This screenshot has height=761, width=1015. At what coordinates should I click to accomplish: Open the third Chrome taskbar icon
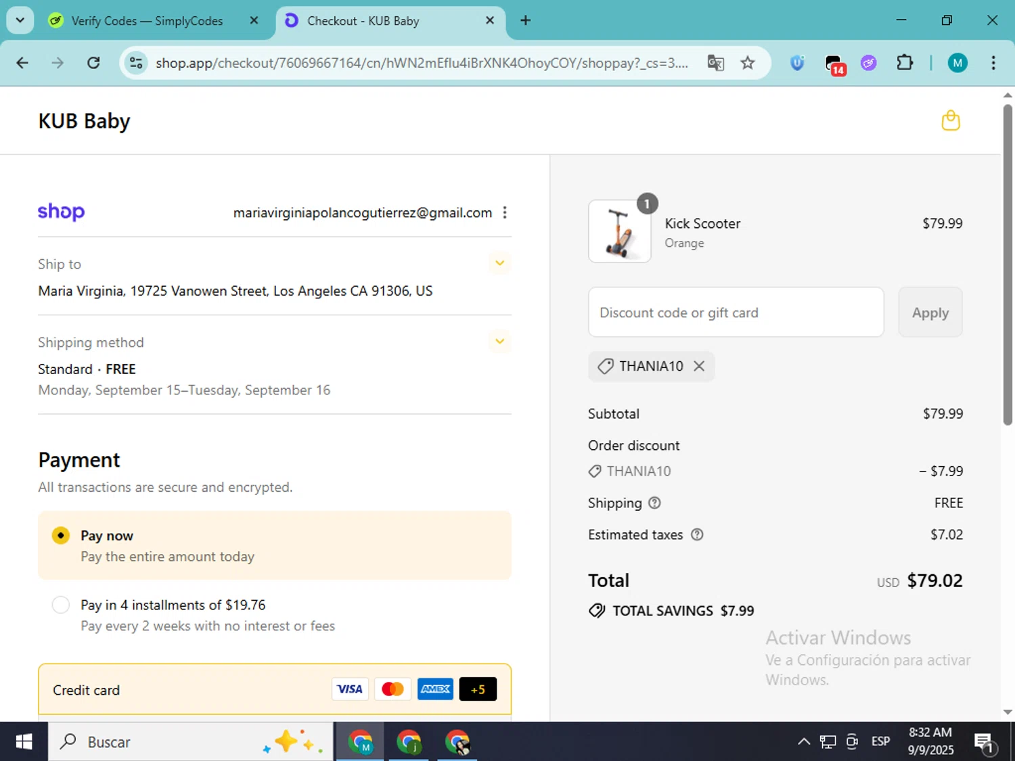tap(457, 742)
